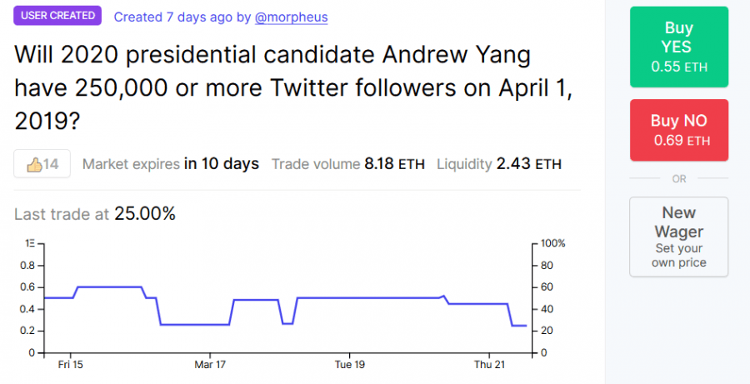
Task: Click the Market expires in 10 days text
Action: (x=171, y=164)
